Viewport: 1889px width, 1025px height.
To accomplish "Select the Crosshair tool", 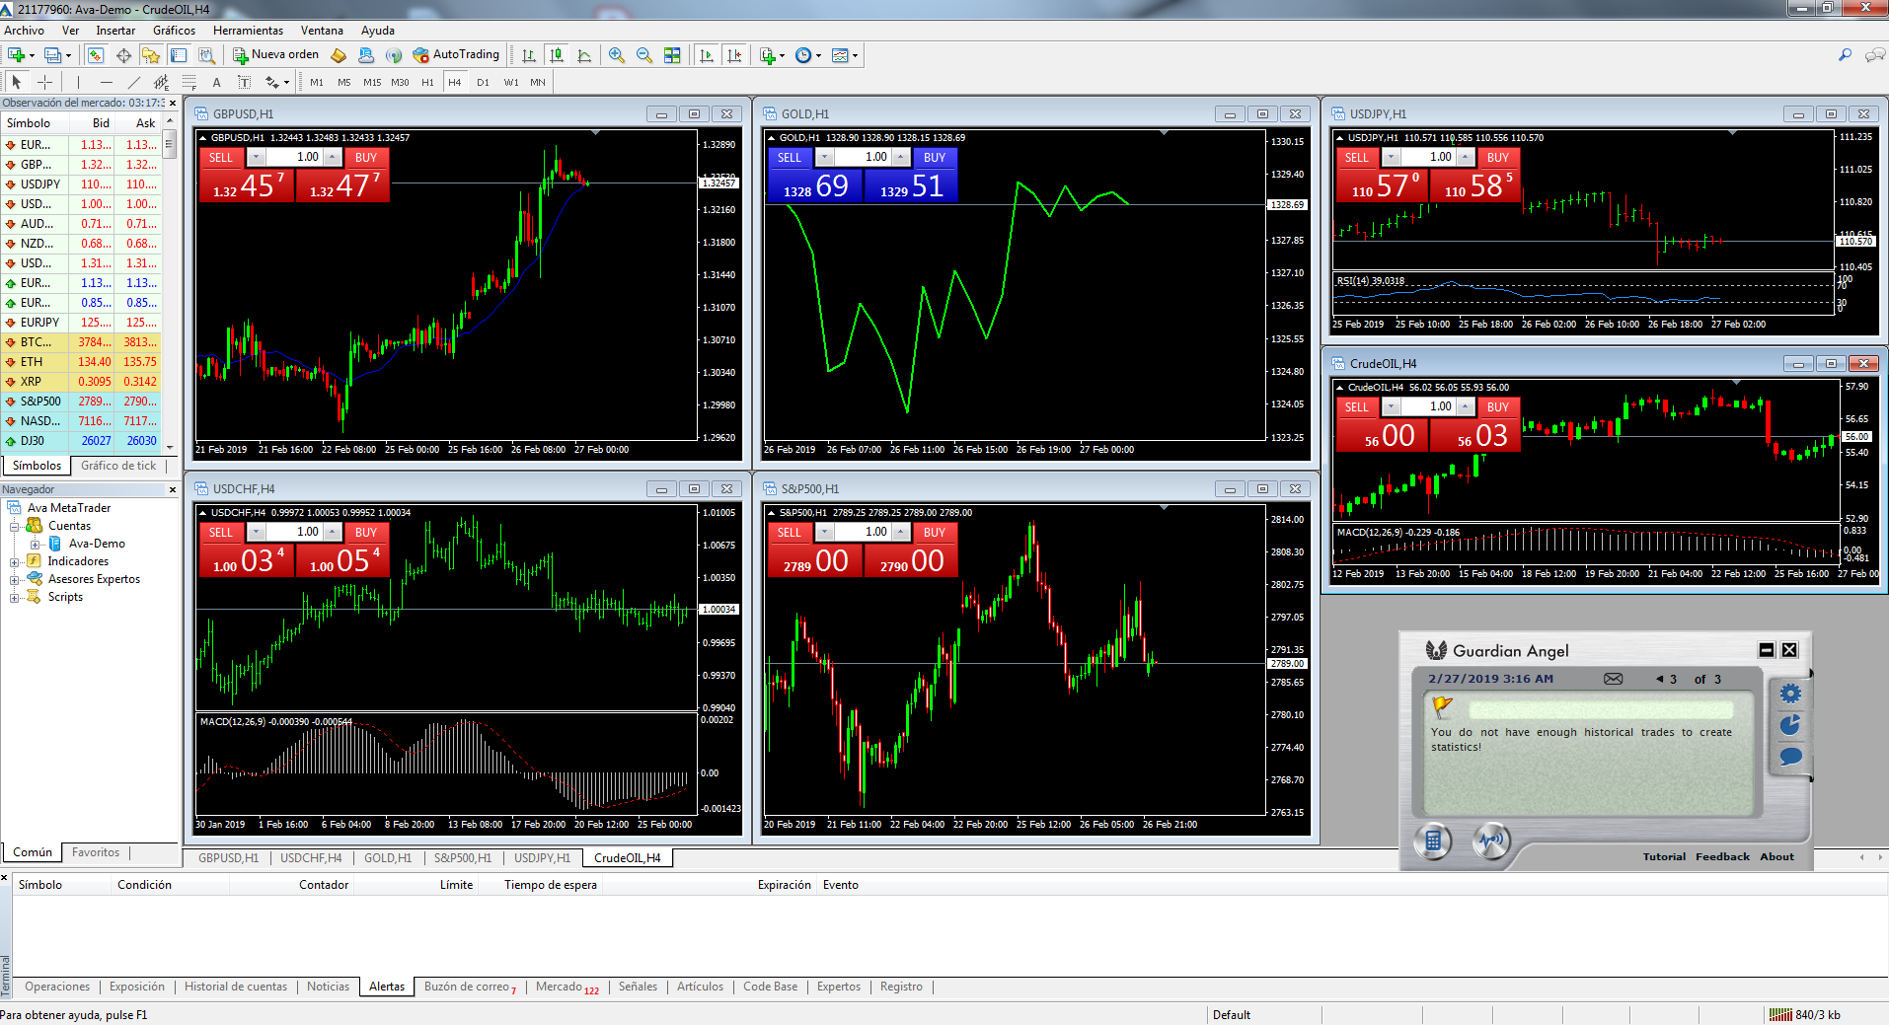I will (x=44, y=82).
